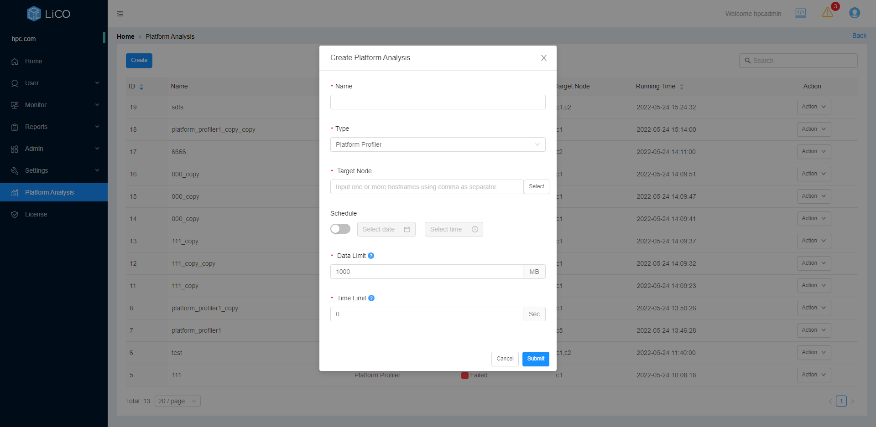
Task: Click the Data Limit help icon
Action: pyautogui.click(x=371, y=256)
